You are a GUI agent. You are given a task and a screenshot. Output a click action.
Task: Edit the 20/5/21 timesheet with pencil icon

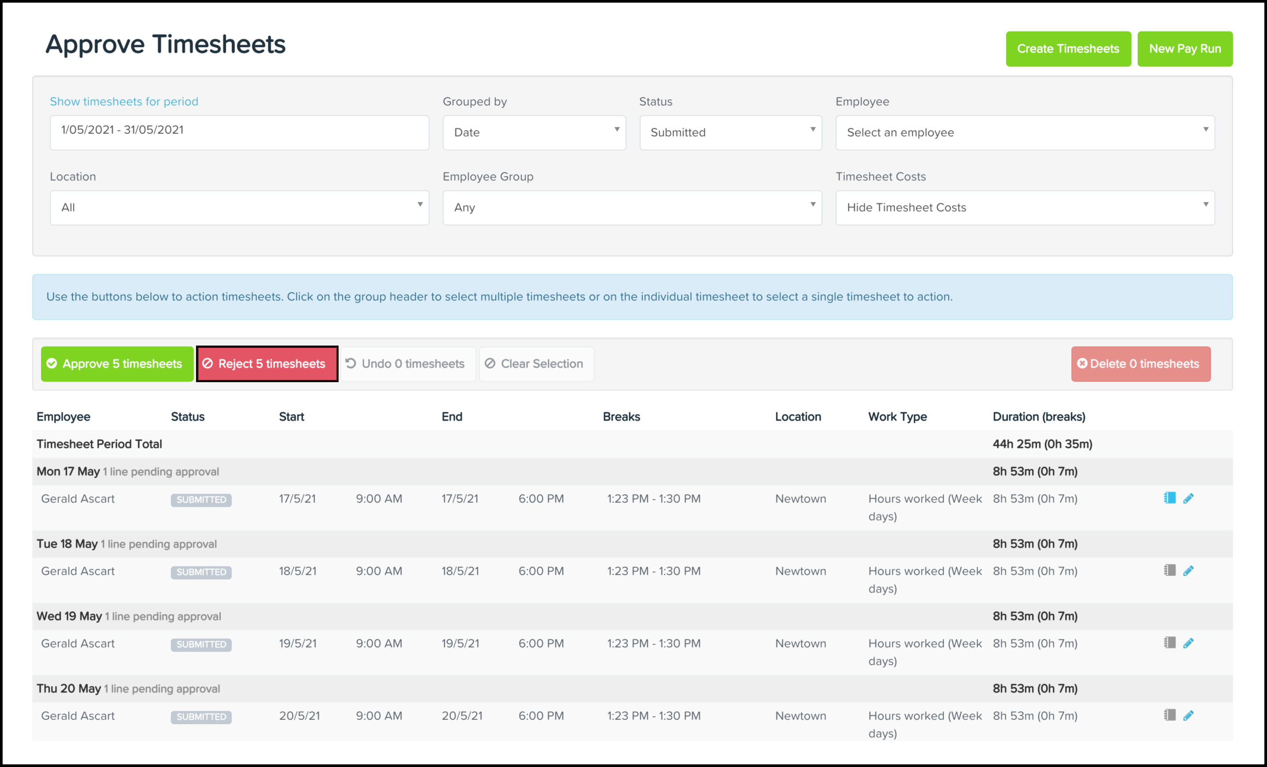[1188, 716]
